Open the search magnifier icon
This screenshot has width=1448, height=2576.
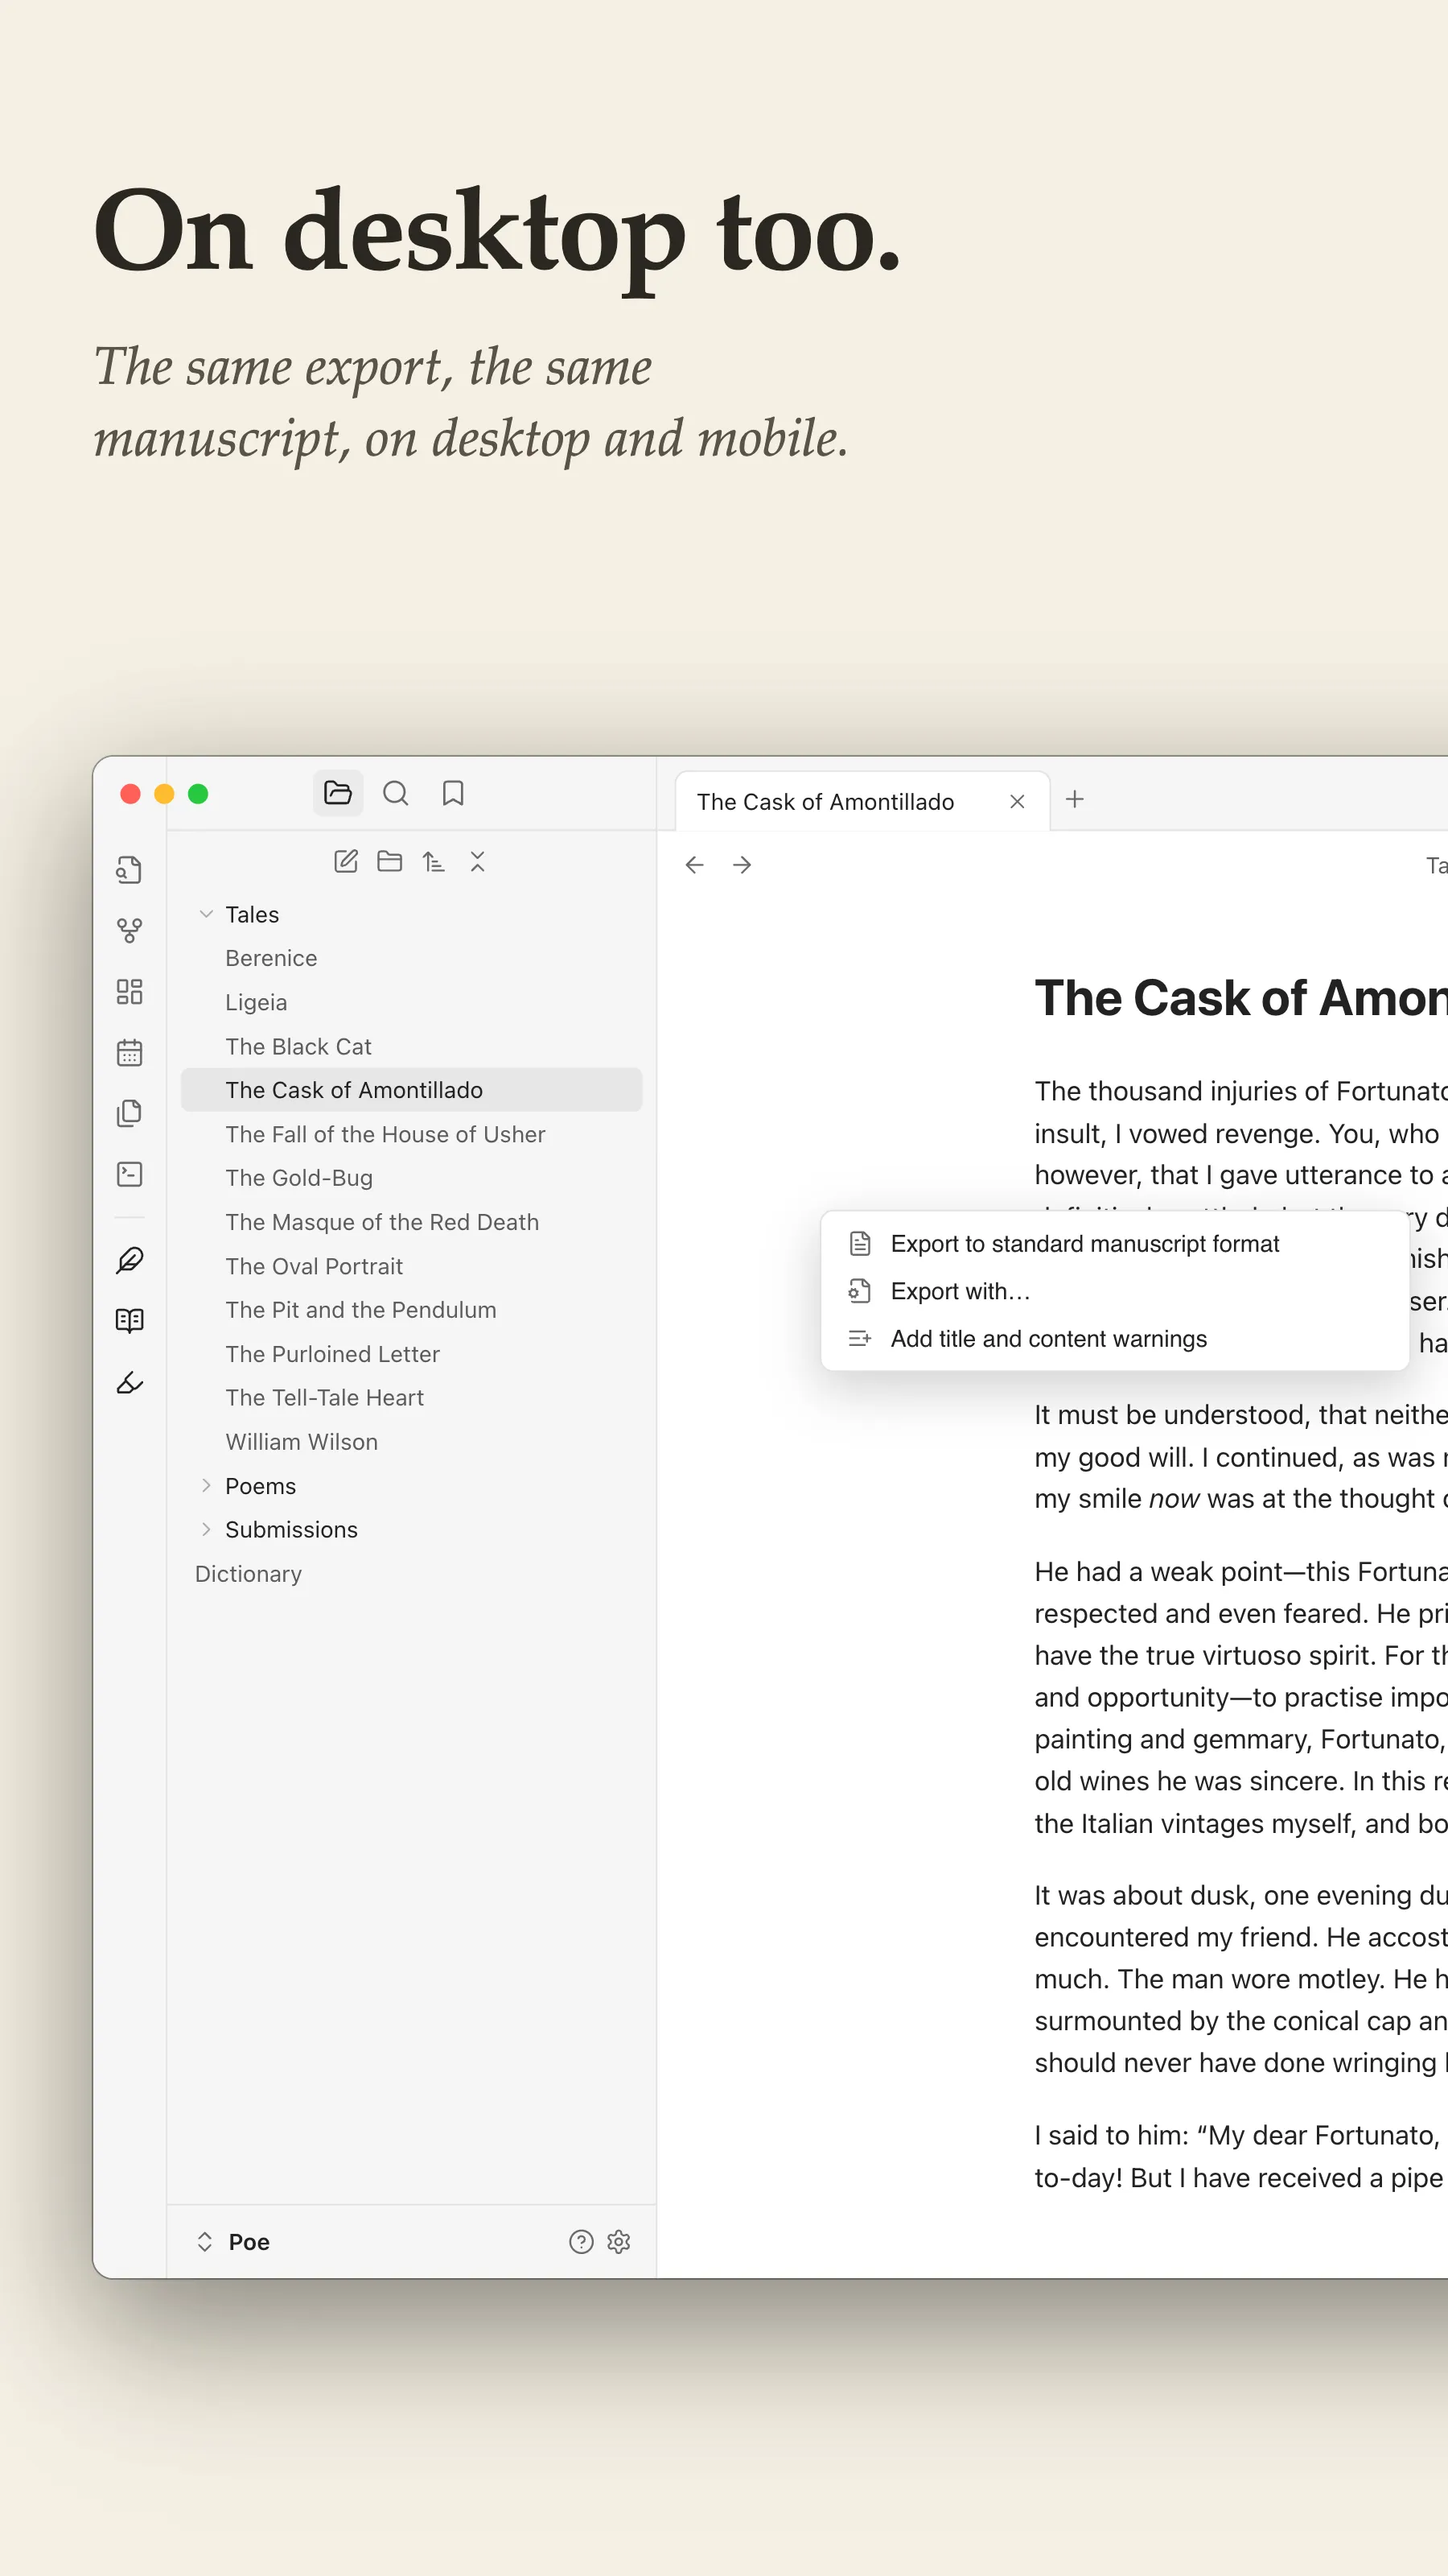pyautogui.click(x=396, y=793)
